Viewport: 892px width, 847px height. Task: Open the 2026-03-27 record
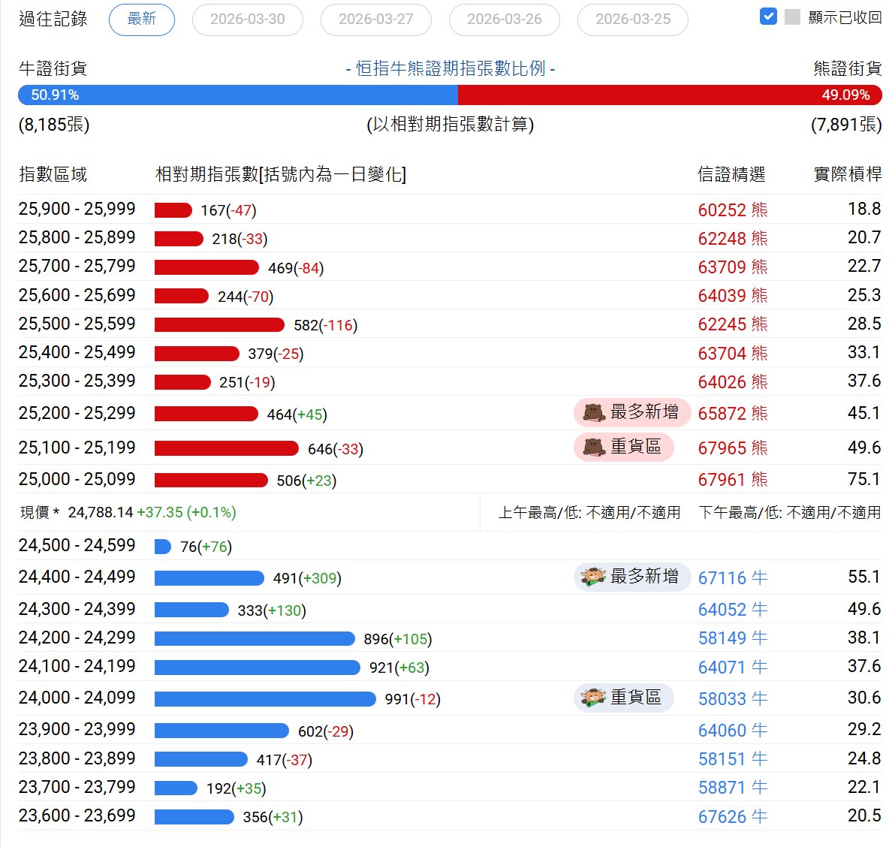375,20
